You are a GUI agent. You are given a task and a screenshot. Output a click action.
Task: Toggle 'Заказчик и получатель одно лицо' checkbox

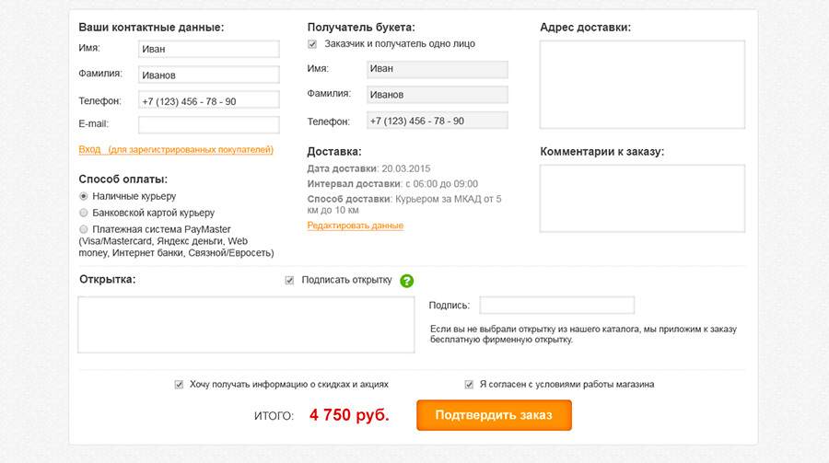click(x=312, y=44)
